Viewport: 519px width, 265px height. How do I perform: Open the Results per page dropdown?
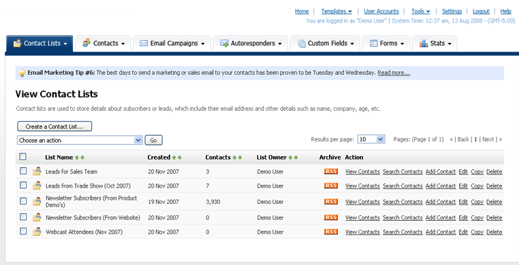[x=371, y=139]
